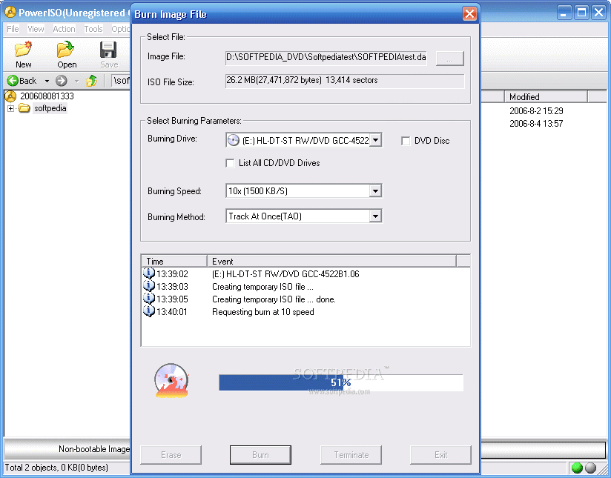Click the burning disc flame icon
This screenshot has width=611, height=478.
point(171,381)
